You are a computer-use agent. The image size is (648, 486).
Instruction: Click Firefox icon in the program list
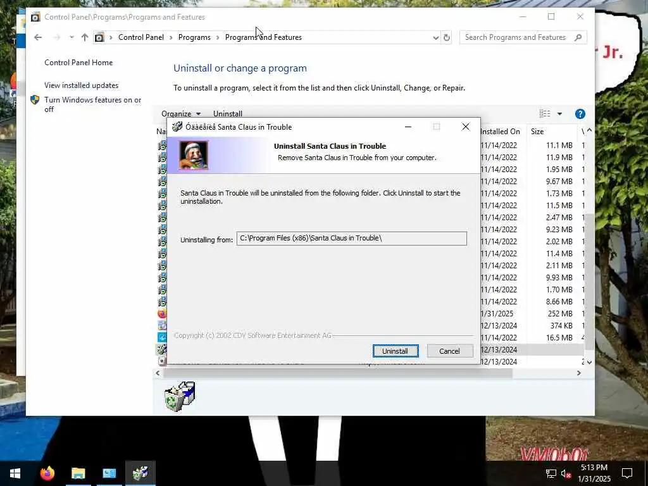click(x=162, y=313)
